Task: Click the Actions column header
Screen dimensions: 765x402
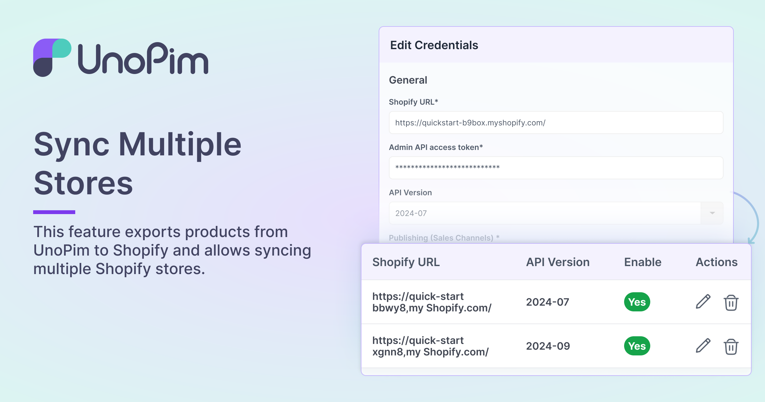Action: [x=716, y=262]
